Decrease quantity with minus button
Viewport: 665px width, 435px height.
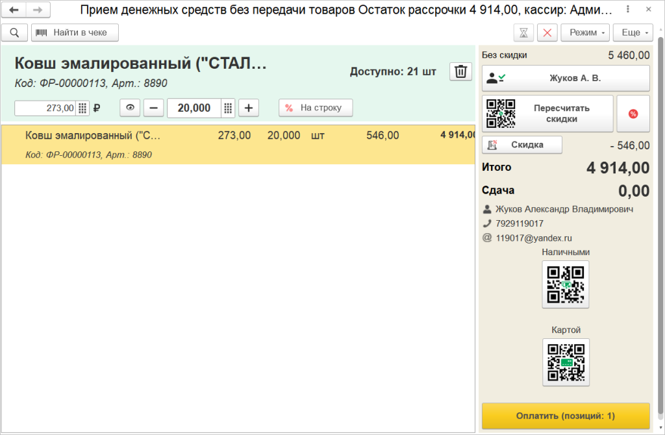pyautogui.click(x=154, y=108)
